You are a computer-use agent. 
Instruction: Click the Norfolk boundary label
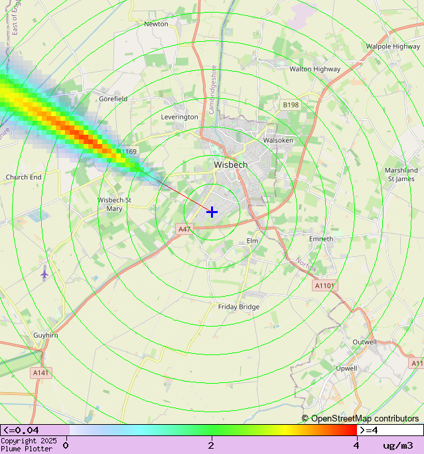pos(306,265)
